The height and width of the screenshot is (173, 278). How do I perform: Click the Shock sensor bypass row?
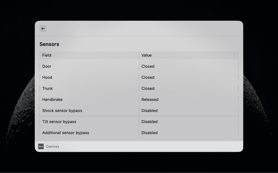pos(139,111)
